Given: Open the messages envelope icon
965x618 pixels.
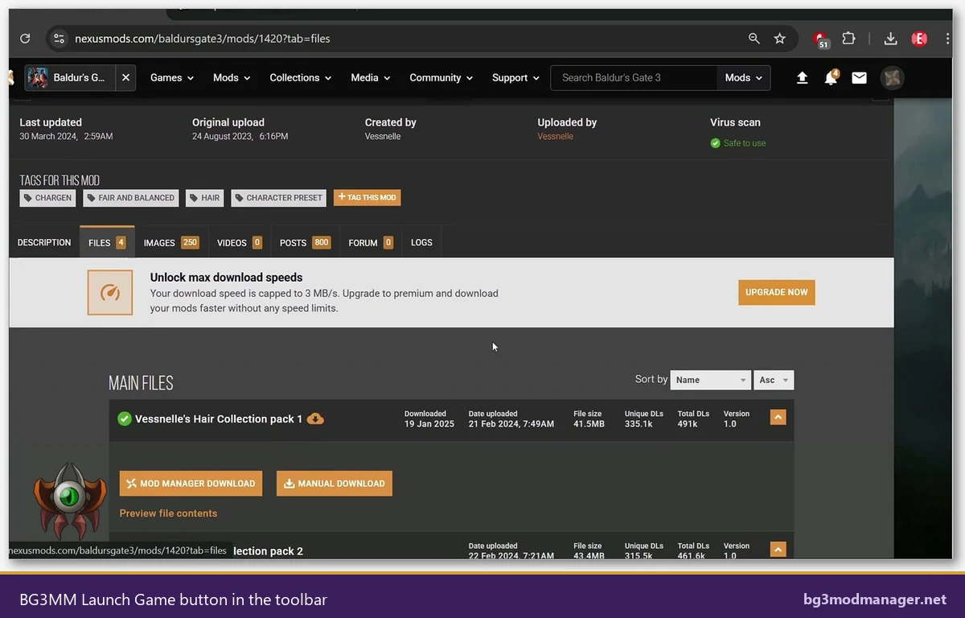Looking at the screenshot, I should pos(859,78).
